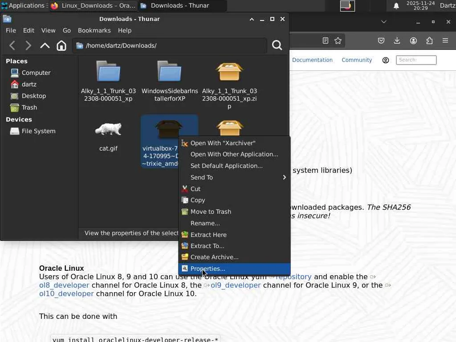
Task: Open File System under Devices
Action: pyautogui.click(x=33, y=131)
